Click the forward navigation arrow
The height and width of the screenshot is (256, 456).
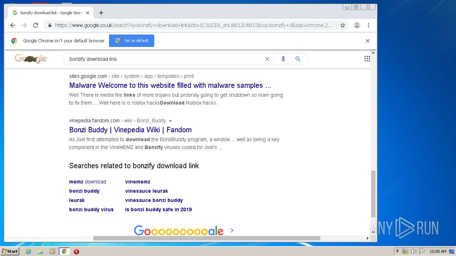coord(24,25)
